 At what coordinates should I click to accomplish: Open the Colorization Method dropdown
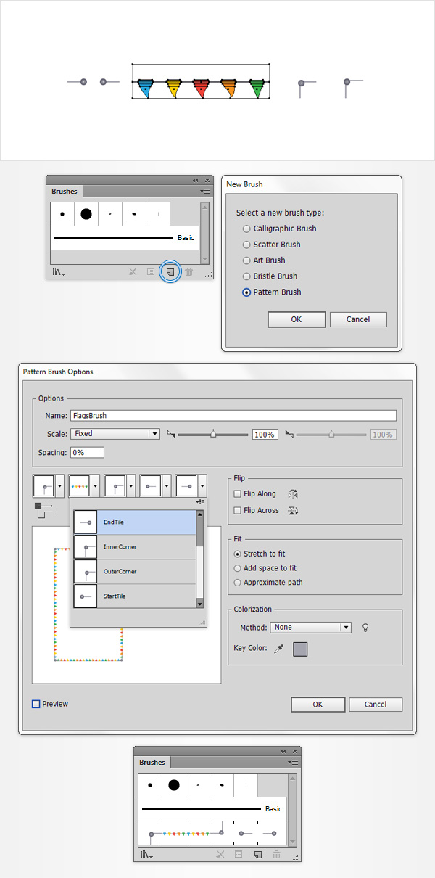(311, 628)
